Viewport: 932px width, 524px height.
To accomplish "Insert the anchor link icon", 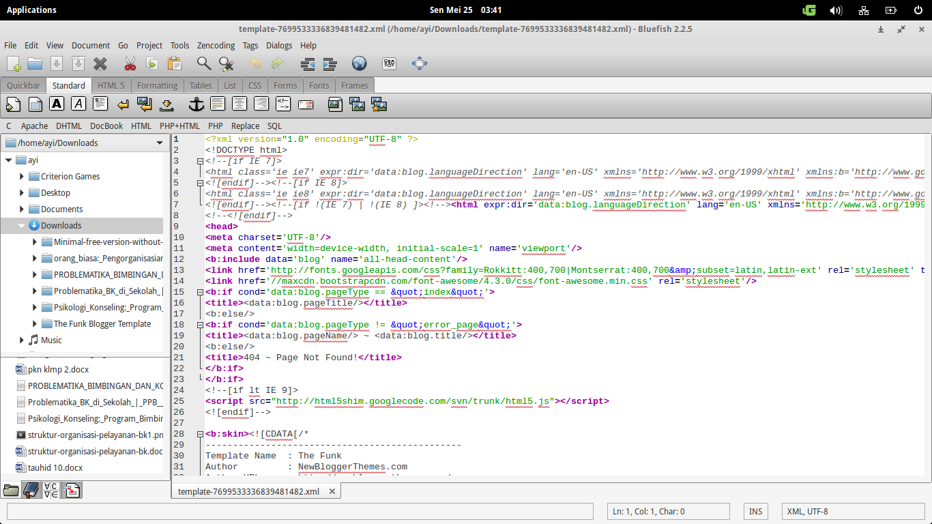I will (196, 104).
